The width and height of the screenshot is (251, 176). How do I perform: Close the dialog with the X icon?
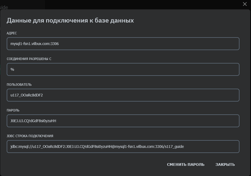[x=245, y=4]
